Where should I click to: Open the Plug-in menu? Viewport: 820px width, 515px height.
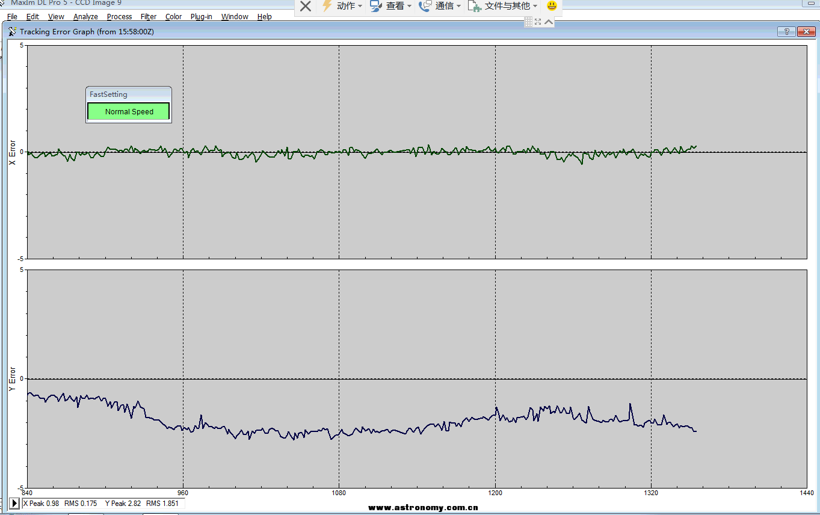[201, 17]
